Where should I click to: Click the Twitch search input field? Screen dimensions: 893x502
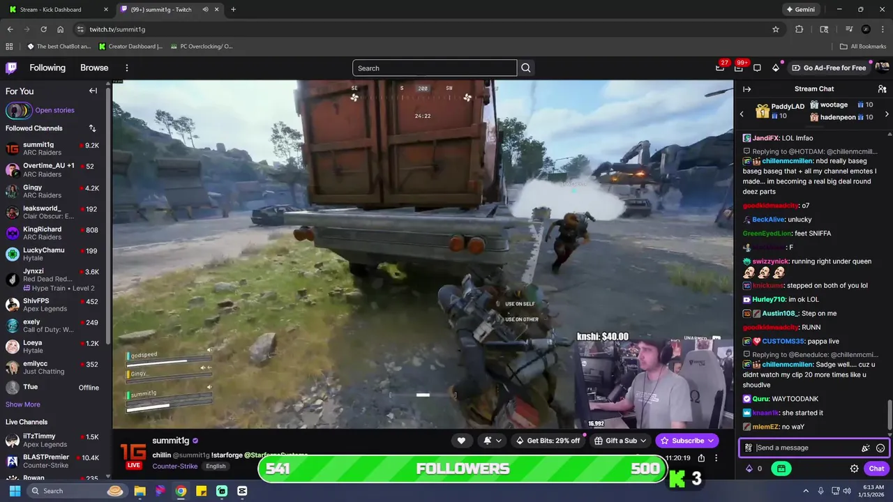tap(434, 68)
